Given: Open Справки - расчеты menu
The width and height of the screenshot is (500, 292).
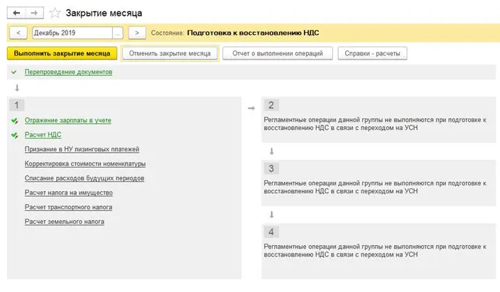Looking at the screenshot, I should click(x=372, y=53).
